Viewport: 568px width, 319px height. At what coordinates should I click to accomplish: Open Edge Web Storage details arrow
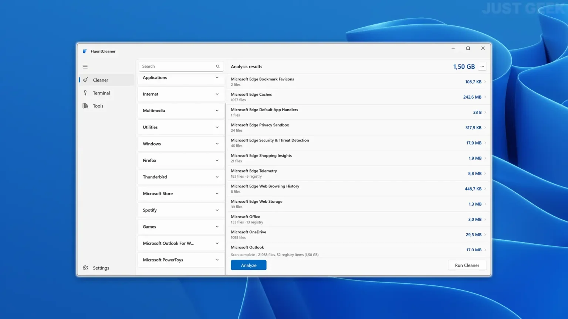[485, 204]
